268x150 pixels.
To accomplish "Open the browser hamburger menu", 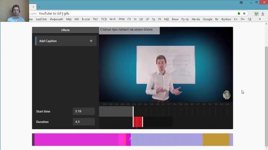I will coord(241,2).
